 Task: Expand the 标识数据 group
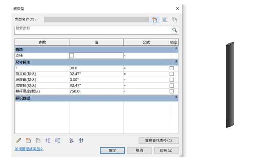tap(176, 97)
